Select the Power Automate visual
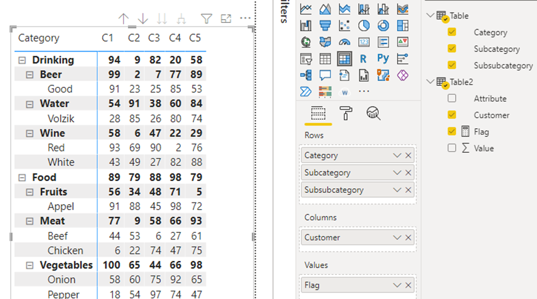This screenshot has height=299, width=537. (x=306, y=92)
